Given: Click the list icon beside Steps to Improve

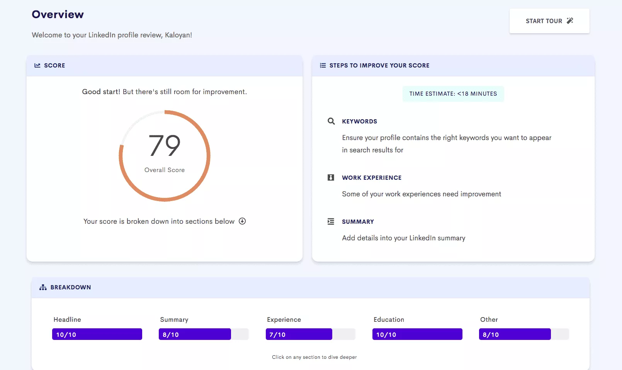Looking at the screenshot, I should coord(323,66).
